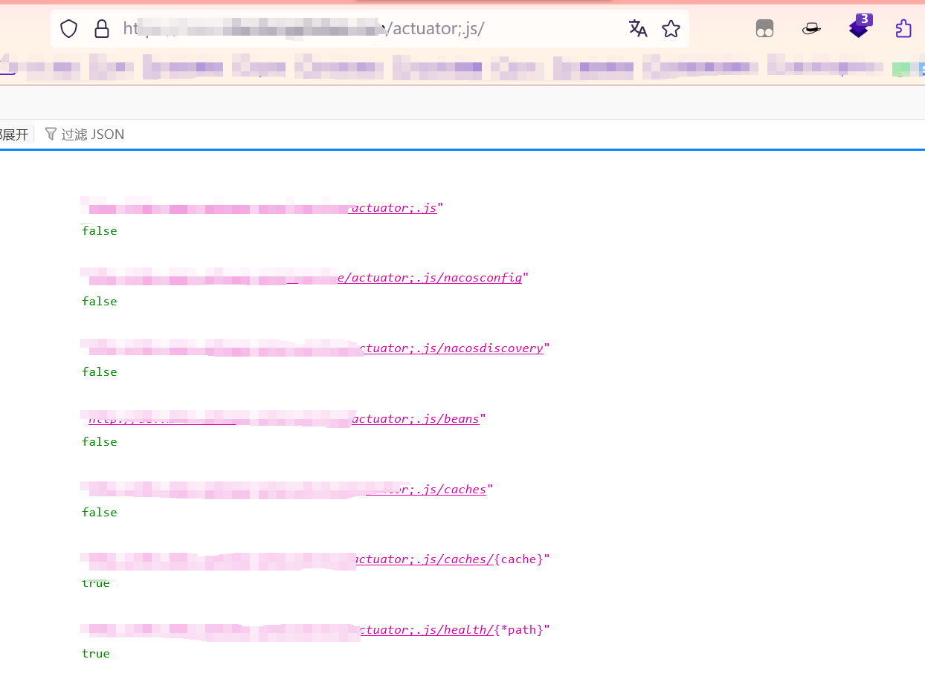Open the gray two-circle extension icon
This screenshot has height=685, width=925.
click(764, 29)
